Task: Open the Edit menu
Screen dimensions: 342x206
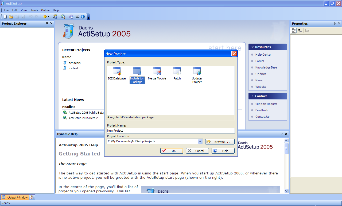Action: [15, 10]
